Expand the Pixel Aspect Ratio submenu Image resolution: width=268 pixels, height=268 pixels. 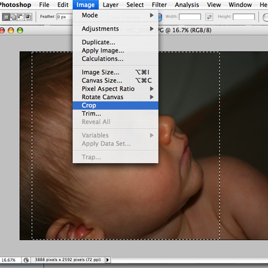[115, 89]
